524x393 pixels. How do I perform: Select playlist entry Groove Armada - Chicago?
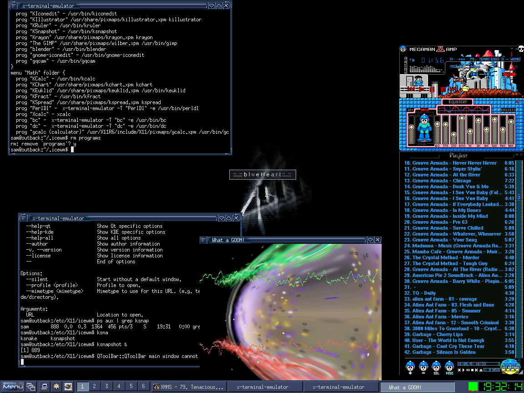click(459, 181)
